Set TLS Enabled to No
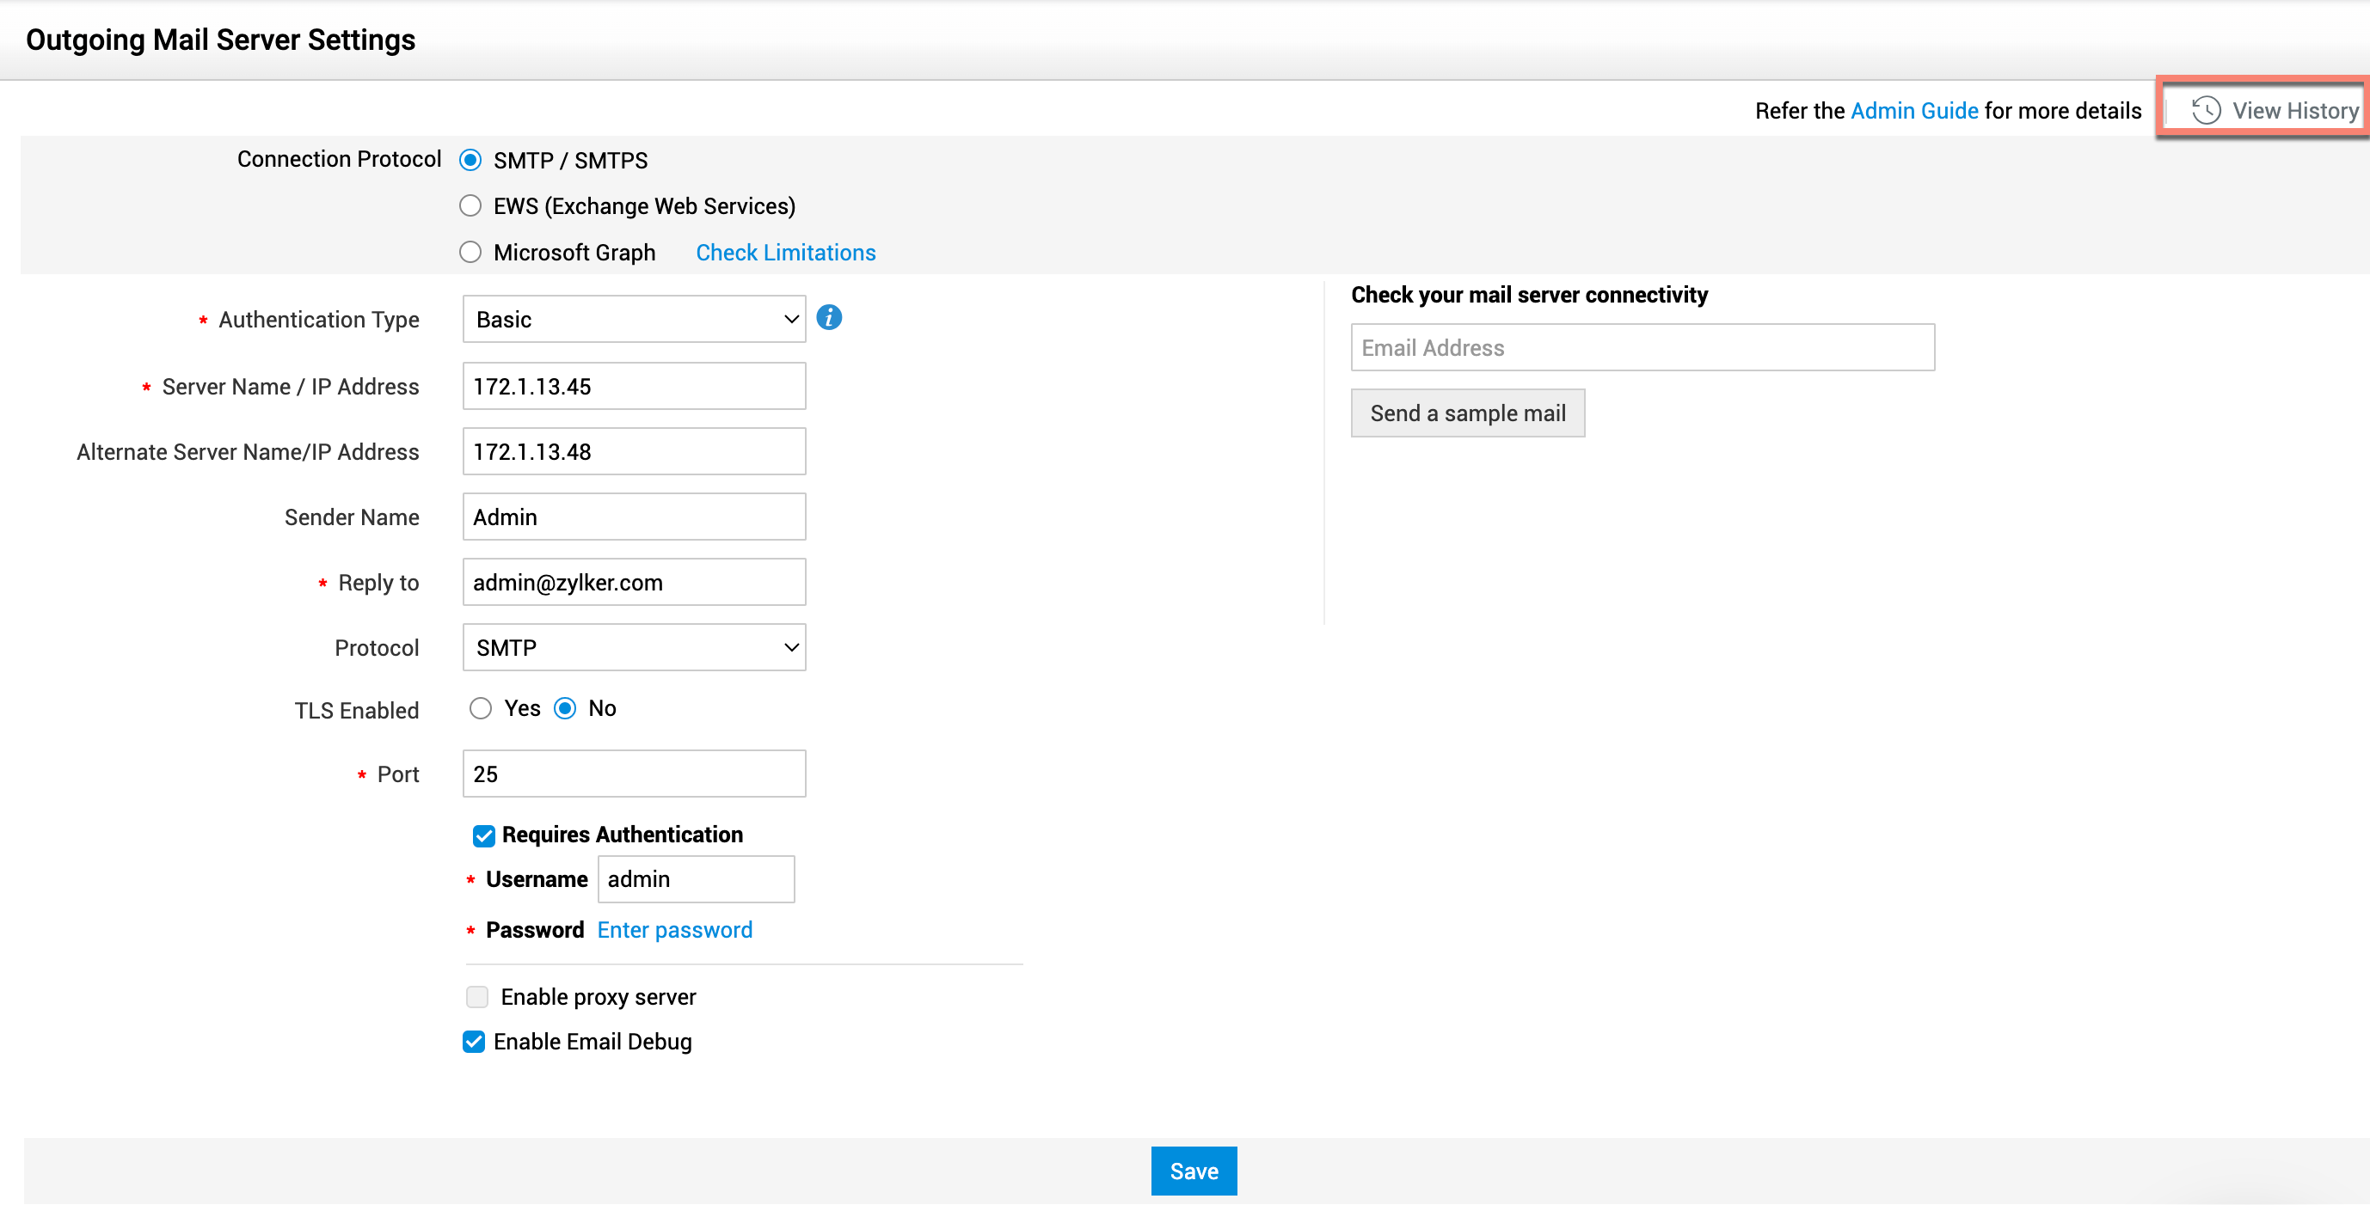The width and height of the screenshot is (2370, 1205). point(565,708)
